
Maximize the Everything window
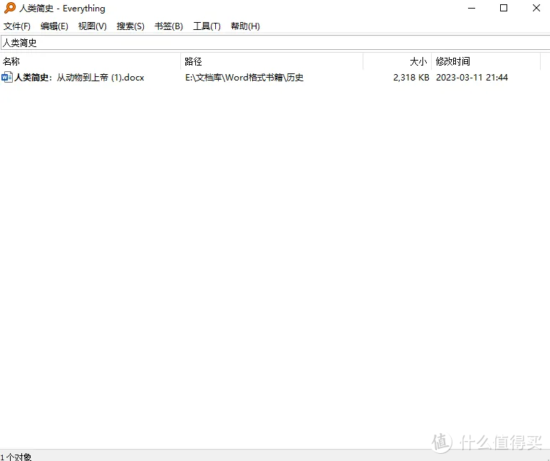click(x=504, y=8)
